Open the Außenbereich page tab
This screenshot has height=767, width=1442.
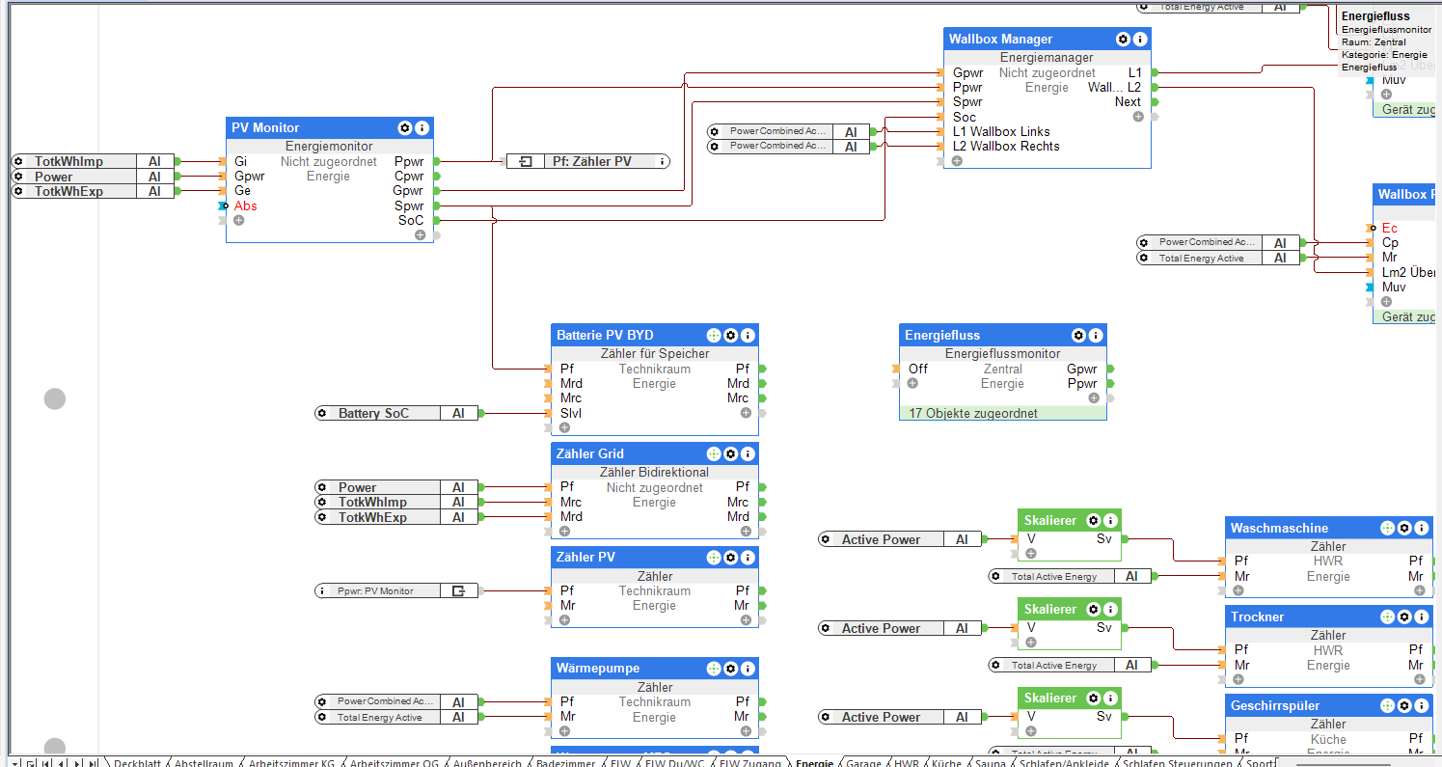coord(487,762)
